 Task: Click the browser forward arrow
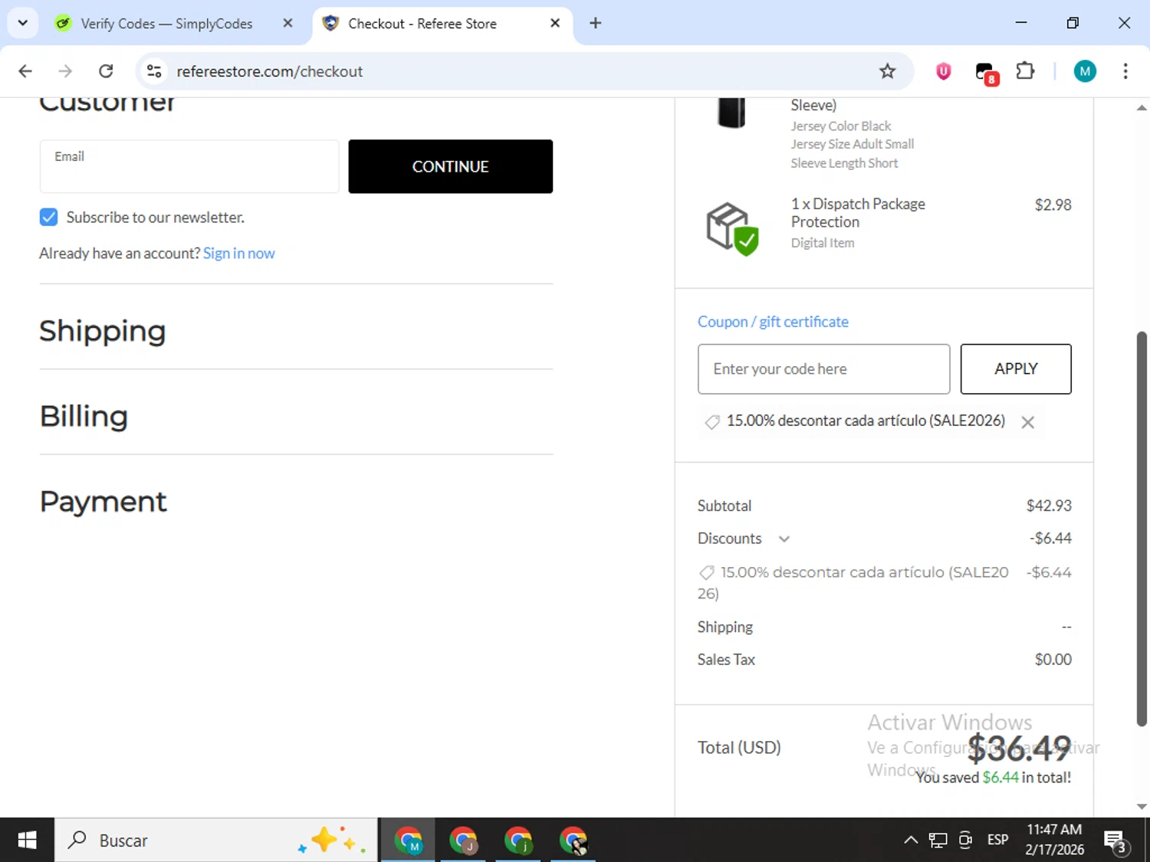(x=65, y=71)
